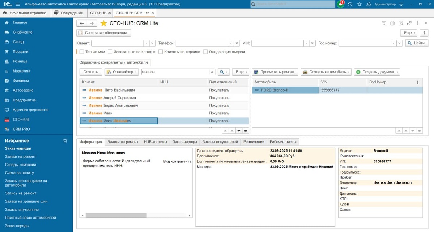Add page to favorites star icon

[103, 23]
